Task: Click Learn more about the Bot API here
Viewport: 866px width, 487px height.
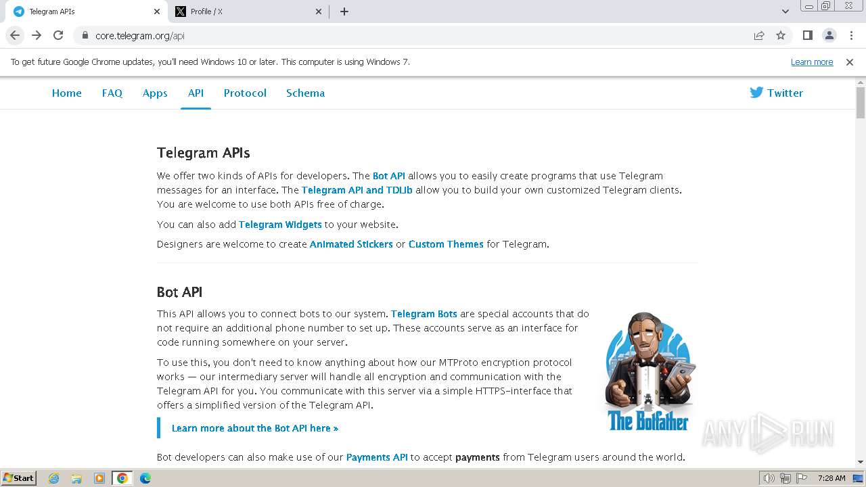Action: click(255, 428)
